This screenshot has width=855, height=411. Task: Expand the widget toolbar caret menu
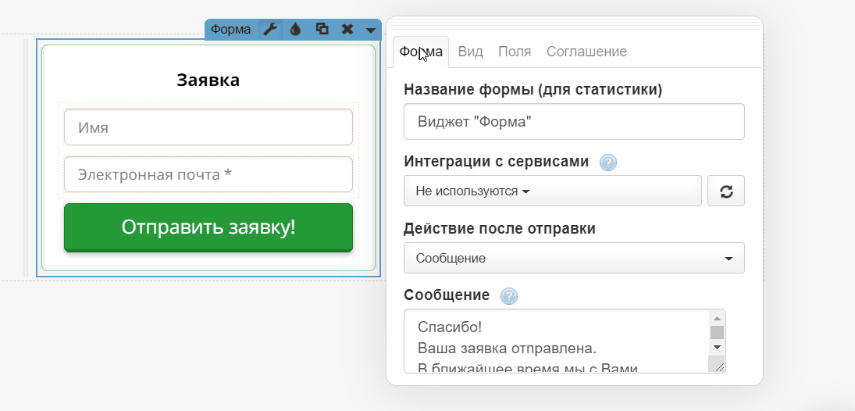(x=371, y=30)
